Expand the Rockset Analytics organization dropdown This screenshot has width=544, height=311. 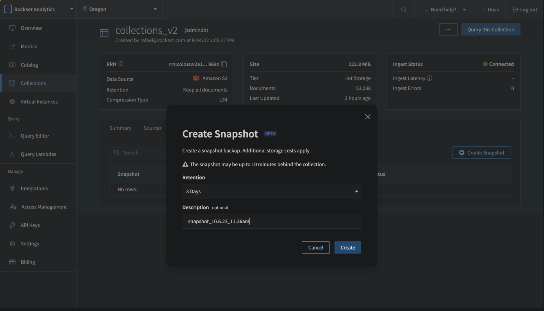click(x=38, y=9)
